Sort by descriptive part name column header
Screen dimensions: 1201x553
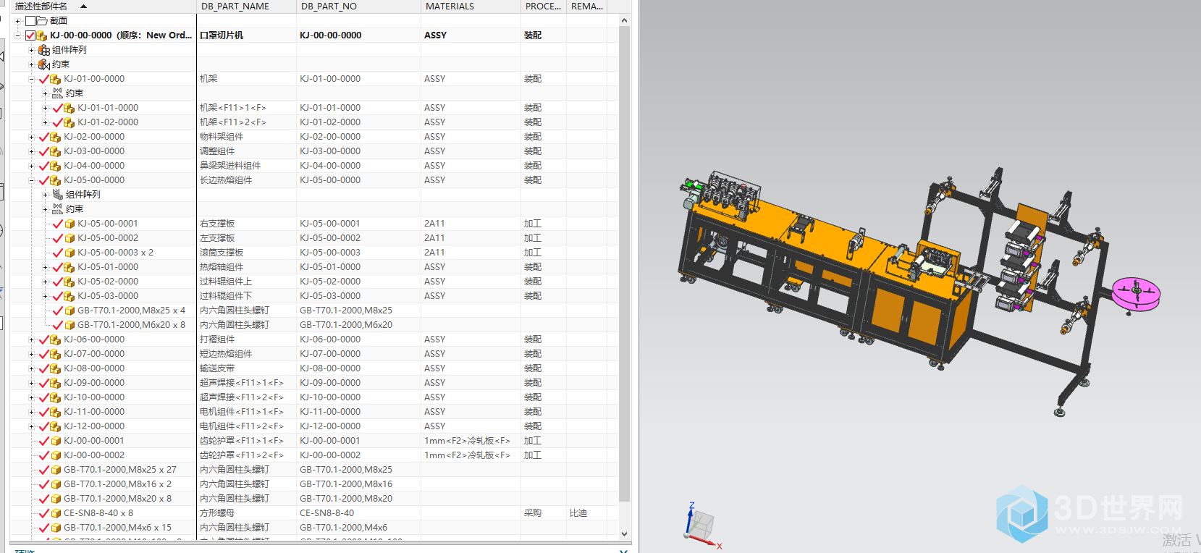coord(102,7)
